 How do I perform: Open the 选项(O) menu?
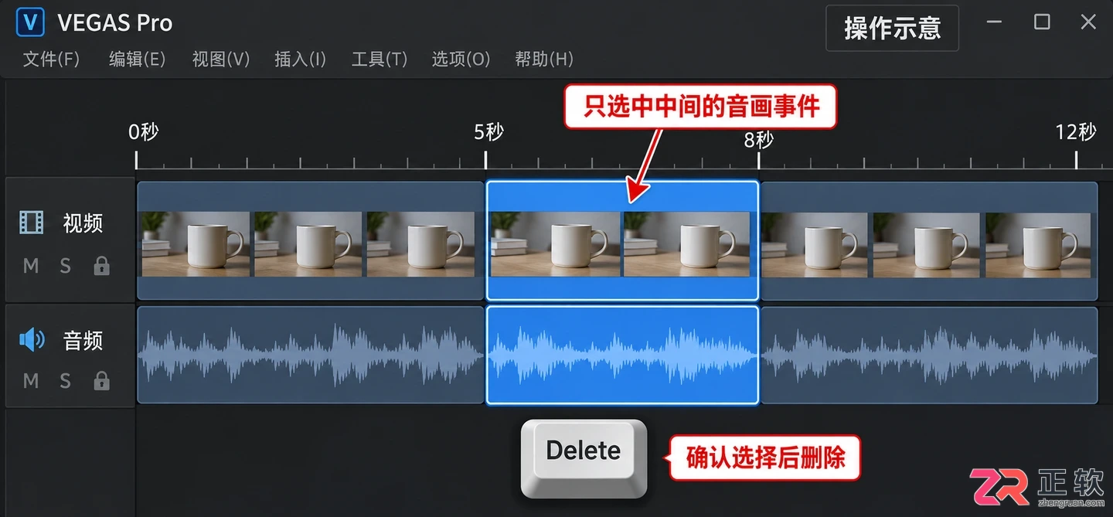point(461,60)
